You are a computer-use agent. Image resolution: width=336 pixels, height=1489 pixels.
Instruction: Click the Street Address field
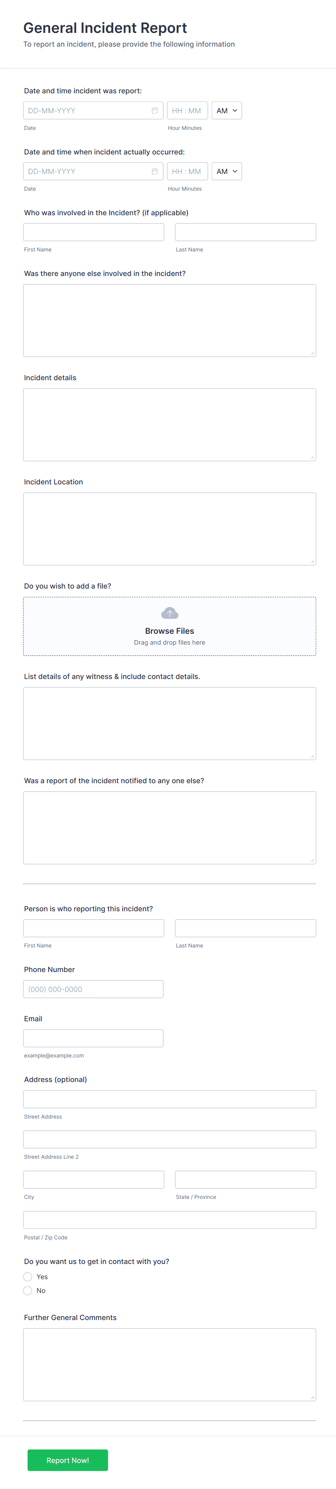coord(169,1099)
